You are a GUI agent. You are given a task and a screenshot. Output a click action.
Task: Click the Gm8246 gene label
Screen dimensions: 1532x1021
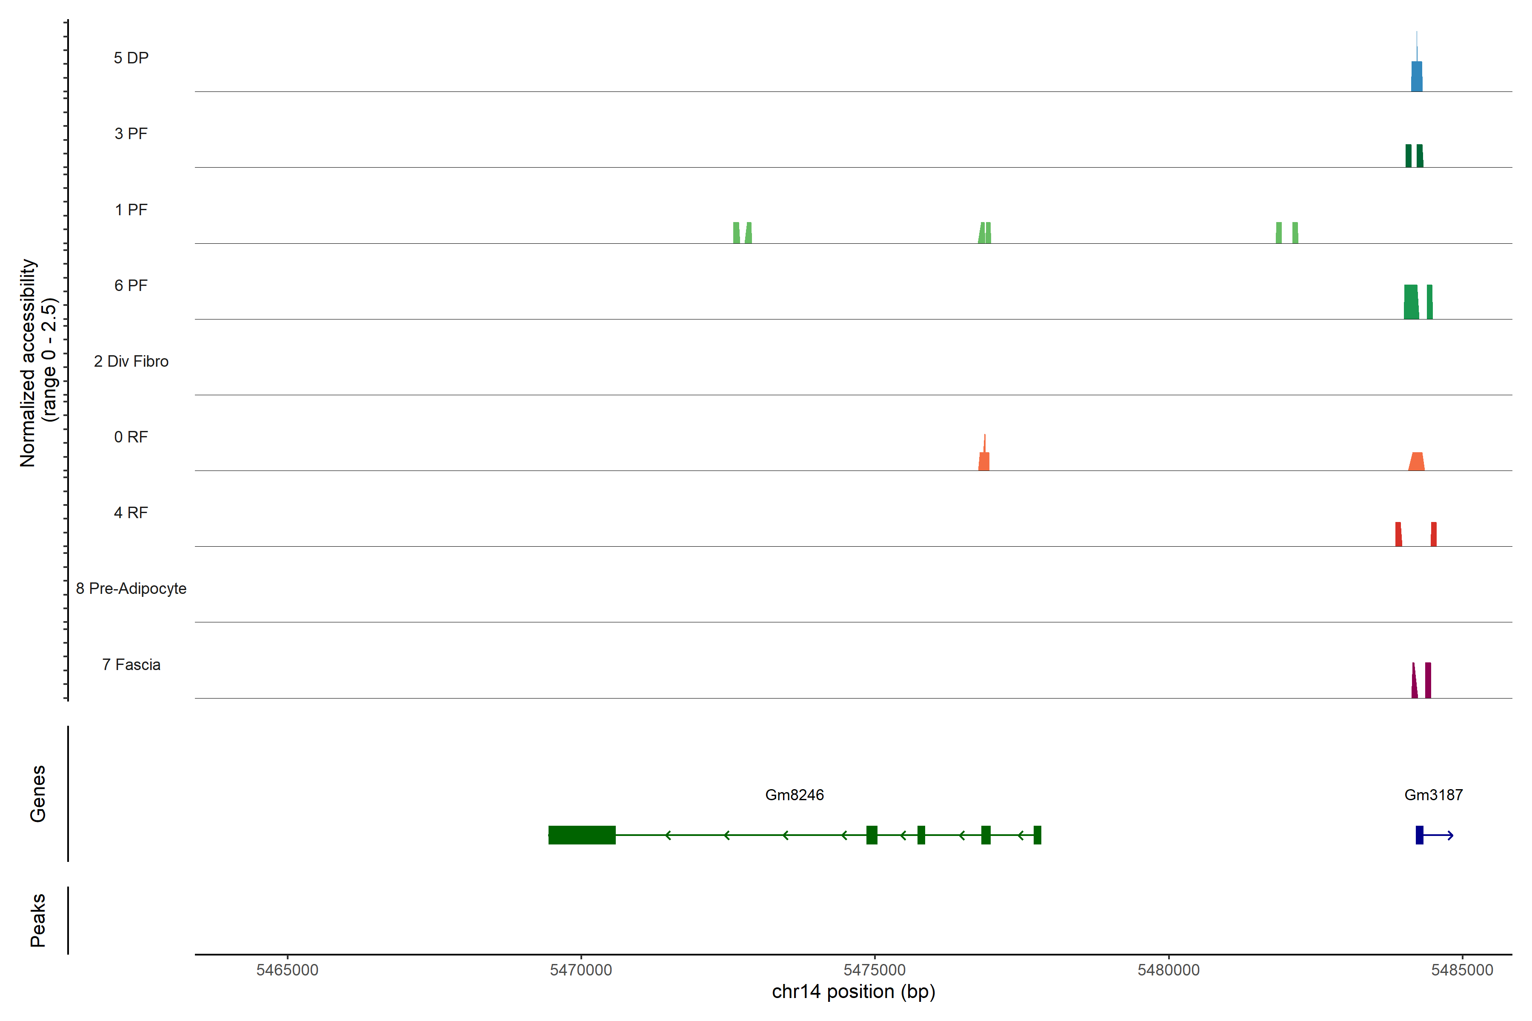(x=794, y=795)
